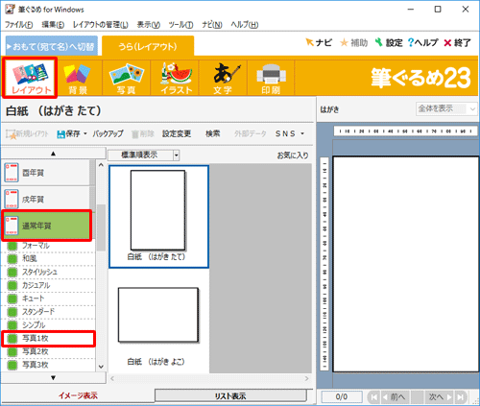
Task: Switch to リスト表示 view
Action: [x=230, y=396]
